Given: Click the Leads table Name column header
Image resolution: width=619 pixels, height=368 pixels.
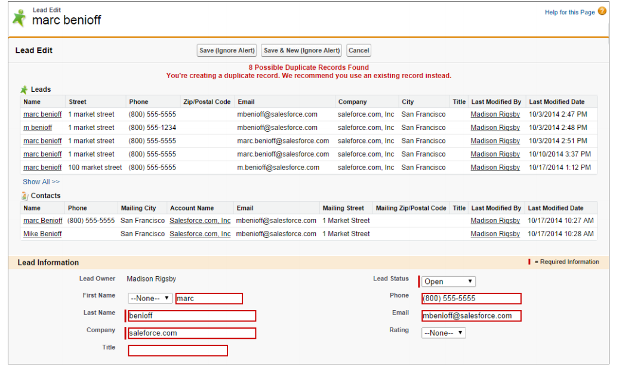Looking at the screenshot, I should pyautogui.click(x=32, y=102).
